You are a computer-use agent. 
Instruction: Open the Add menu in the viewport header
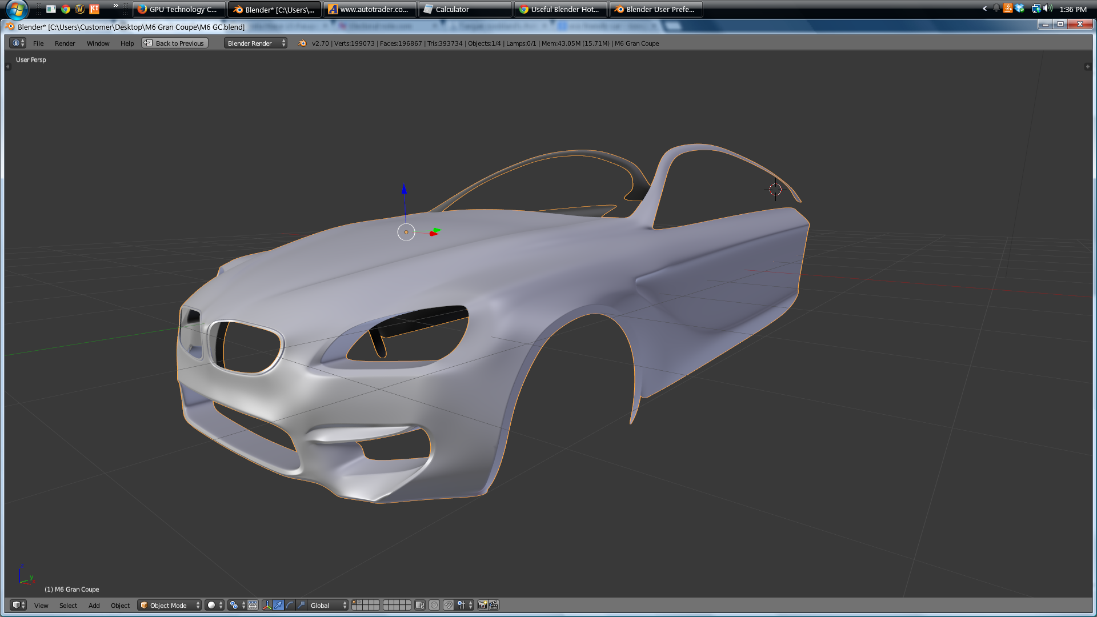94,606
